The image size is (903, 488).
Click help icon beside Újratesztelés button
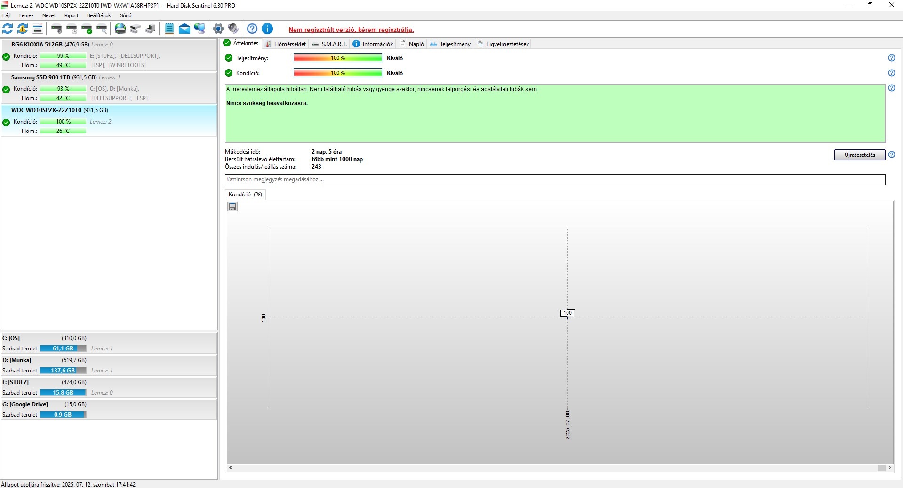pyautogui.click(x=892, y=155)
